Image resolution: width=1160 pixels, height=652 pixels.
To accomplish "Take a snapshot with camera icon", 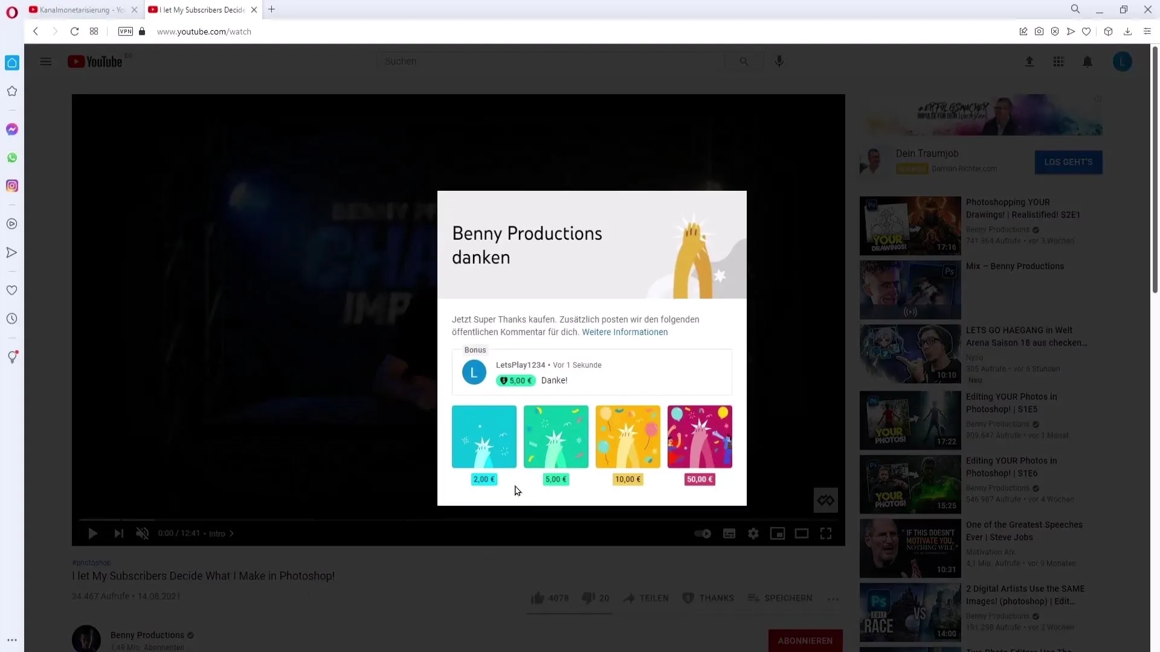I will (1039, 31).
